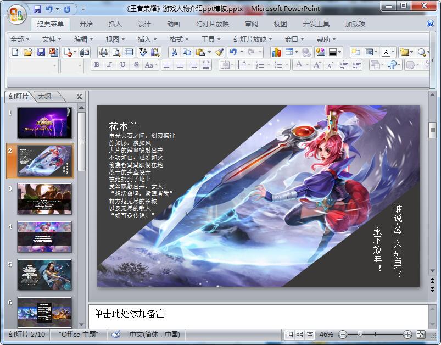Toggle Bold formatting
This screenshot has width=441, height=345.
pos(97,65)
